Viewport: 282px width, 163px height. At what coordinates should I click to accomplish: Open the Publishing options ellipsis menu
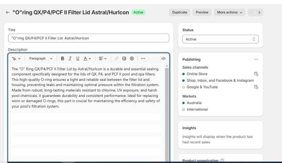pos(256,59)
